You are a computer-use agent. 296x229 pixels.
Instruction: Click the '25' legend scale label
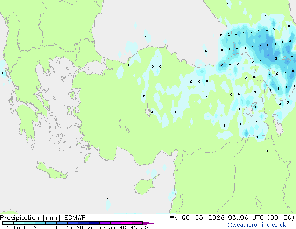coord(91,227)
